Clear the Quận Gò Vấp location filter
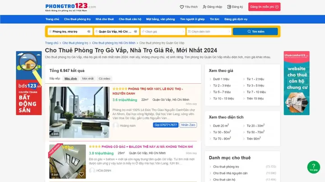The width and height of the screenshot is (325, 182). [x=135, y=32]
